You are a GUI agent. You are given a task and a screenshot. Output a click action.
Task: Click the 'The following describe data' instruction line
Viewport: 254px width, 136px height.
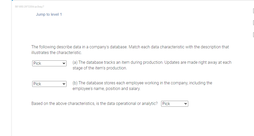click(x=130, y=47)
